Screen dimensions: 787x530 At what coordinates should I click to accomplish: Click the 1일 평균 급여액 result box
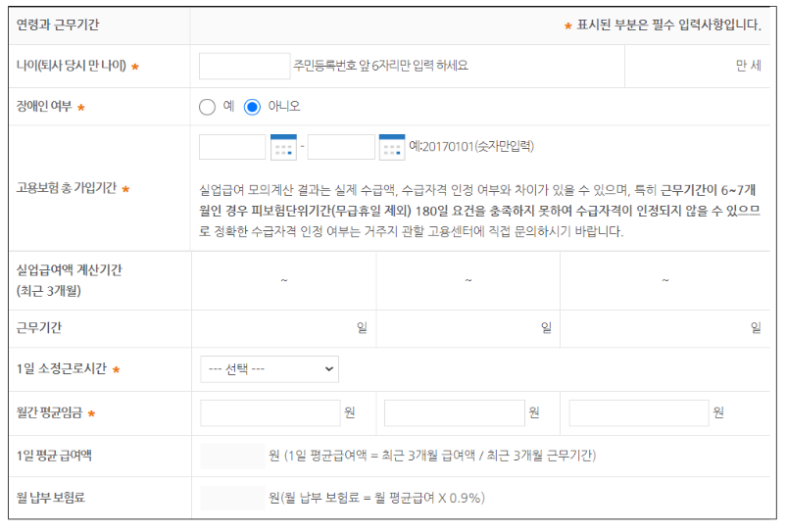click(233, 456)
